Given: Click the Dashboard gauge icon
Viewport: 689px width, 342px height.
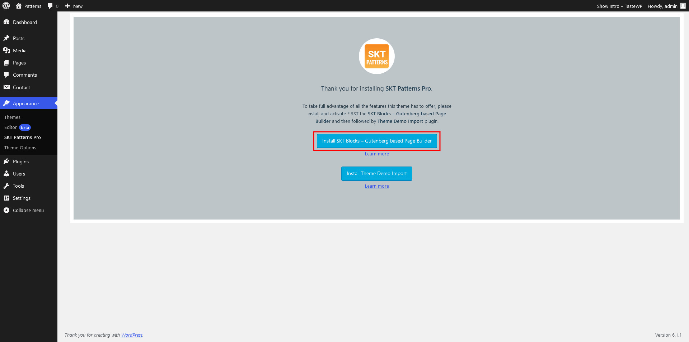Looking at the screenshot, I should (6, 22).
